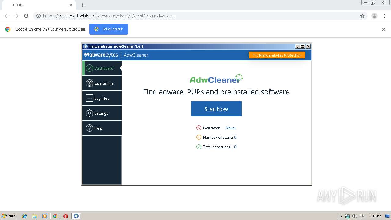Click the 'Find adware, PUPs and preinstalled software' heading
The image size is (391, 220).
[x=216, y=92]
